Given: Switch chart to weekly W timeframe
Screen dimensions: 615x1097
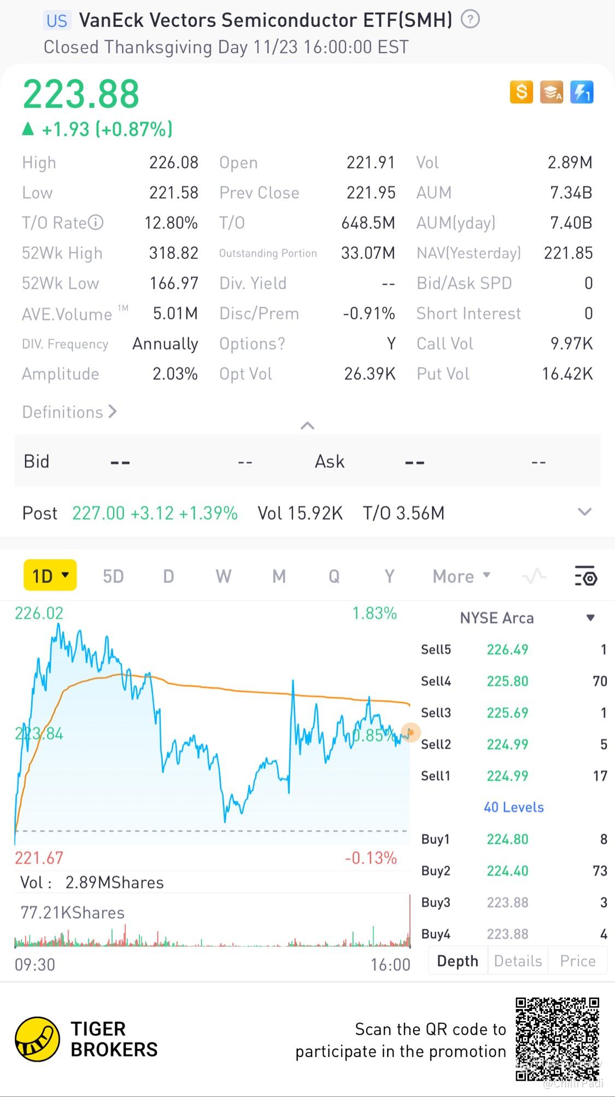Looking at the screenshot, I should (223, 576).
